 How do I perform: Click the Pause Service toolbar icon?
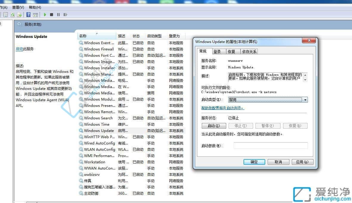click(58, 15)
